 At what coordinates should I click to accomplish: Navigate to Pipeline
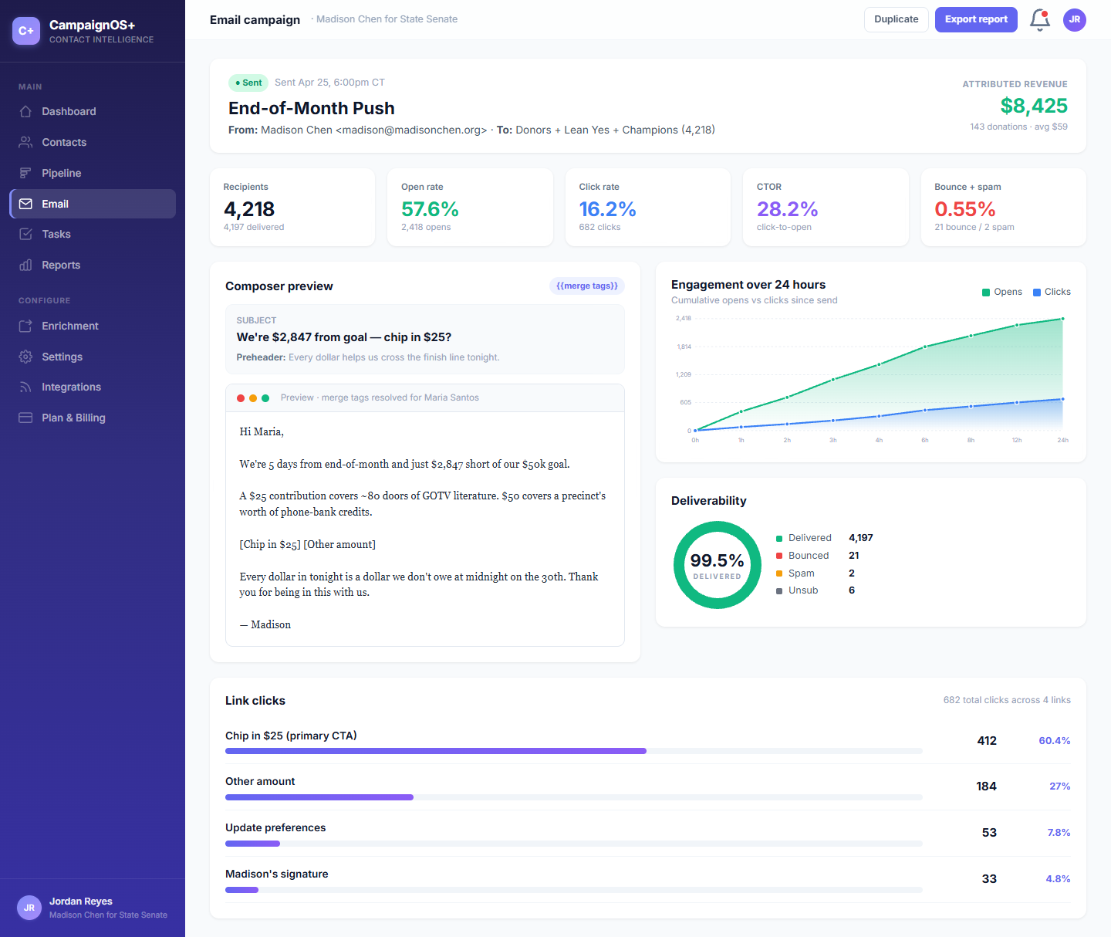click(x=93, y=173)
